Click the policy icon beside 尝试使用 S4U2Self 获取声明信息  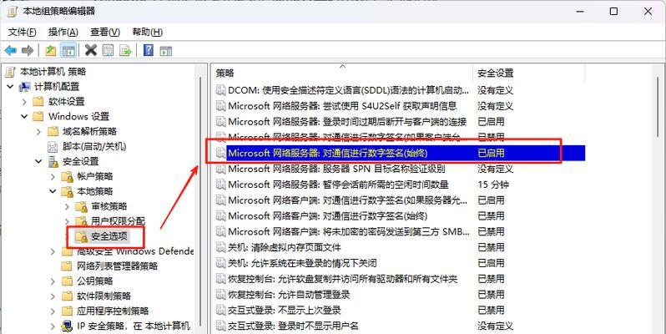[x=220, y=106]
